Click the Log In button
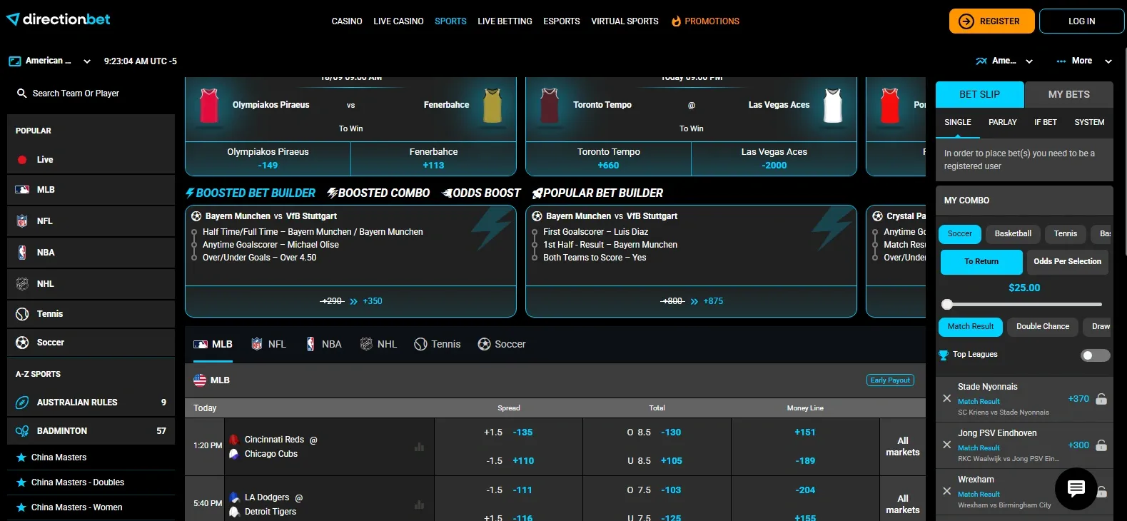The image size is (1127, 521). click(x=1081, y=21)
